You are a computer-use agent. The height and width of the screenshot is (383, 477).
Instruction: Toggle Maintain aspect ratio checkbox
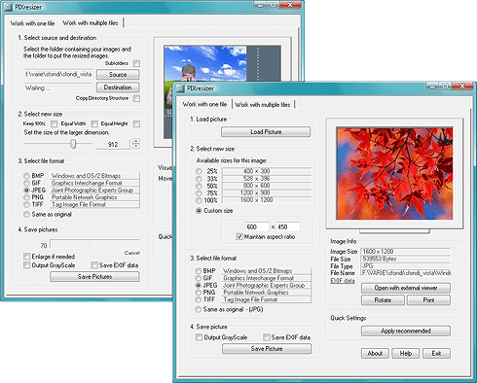click(x=239, y=237)
